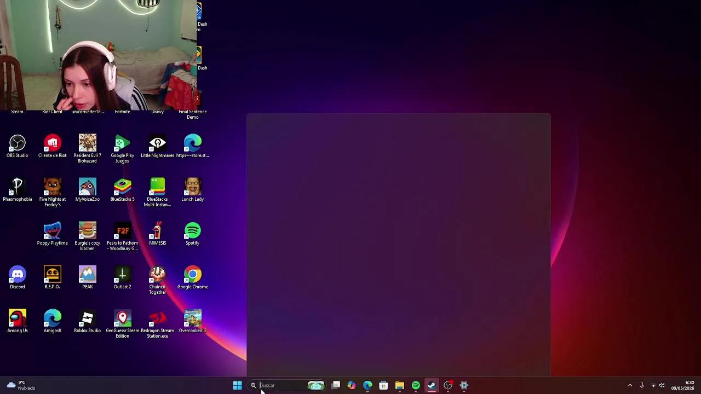Open Task View from the taskbar
The image size is (701, 394).
click(x=336, y=385)
